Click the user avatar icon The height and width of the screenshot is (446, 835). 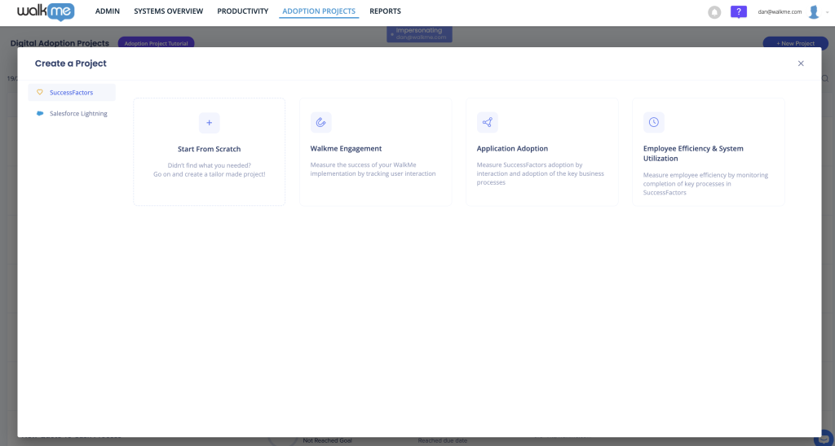813,11
